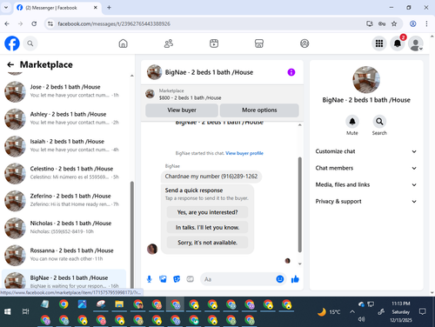
Task: Open Nicholas - 2 beds 1 bath conversation
Action: 64,227
